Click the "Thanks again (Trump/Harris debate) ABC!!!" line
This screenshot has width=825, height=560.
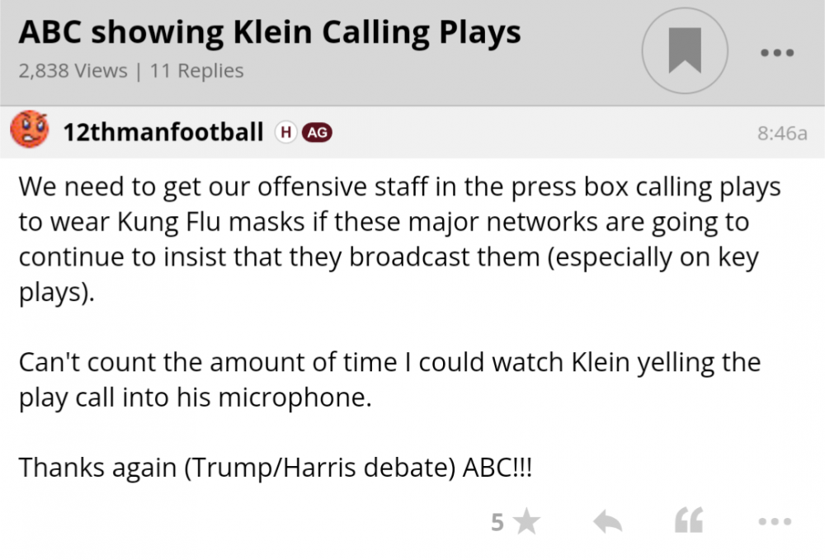pos(276,468)
